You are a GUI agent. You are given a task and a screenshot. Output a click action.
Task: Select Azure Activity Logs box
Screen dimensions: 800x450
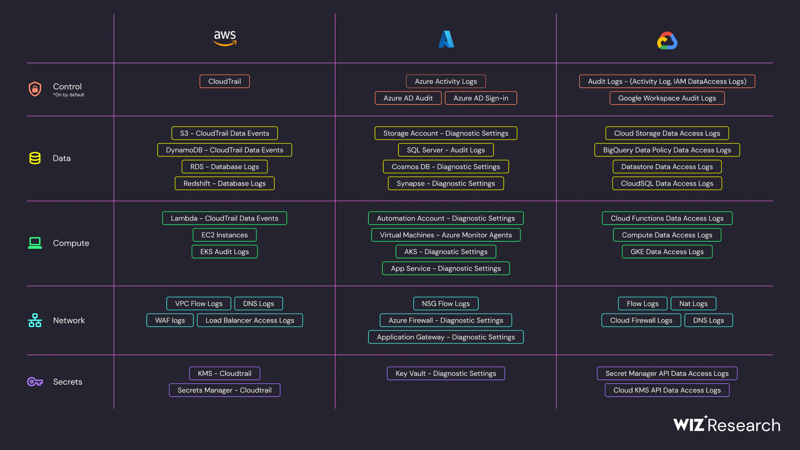point(446,81)
